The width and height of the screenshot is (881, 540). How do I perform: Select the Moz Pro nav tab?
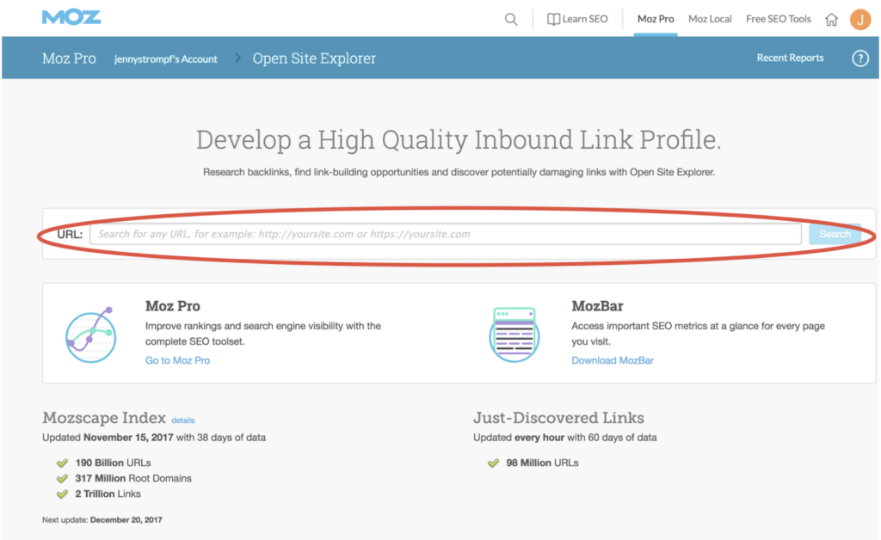(655, 19)
